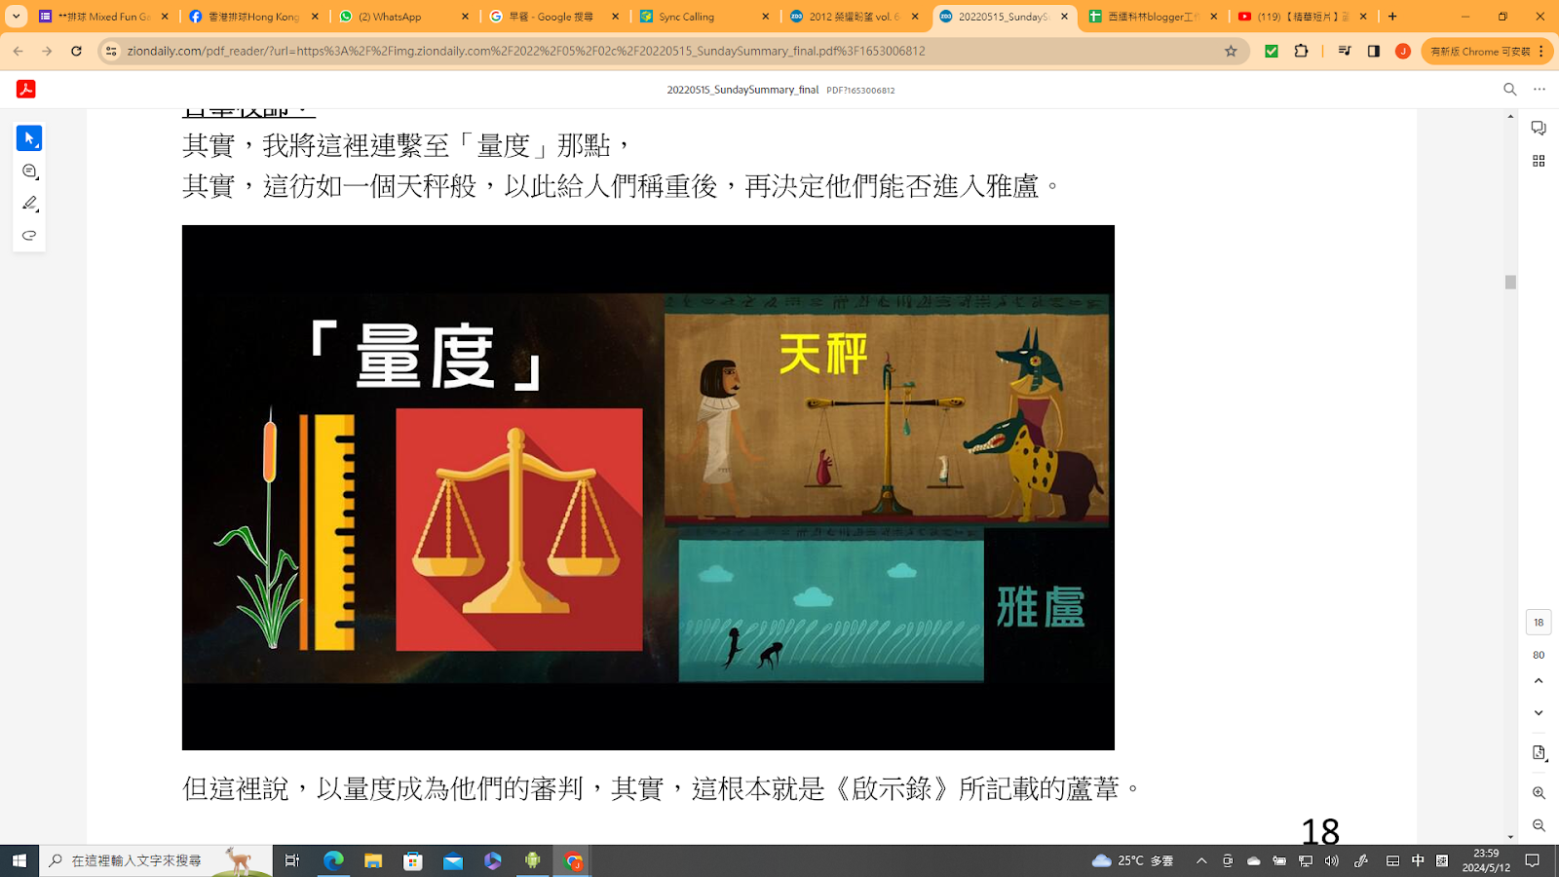Click the Adobe Acrobat logo icon
Screen dimensions: 1559x877
click(26, 89)
